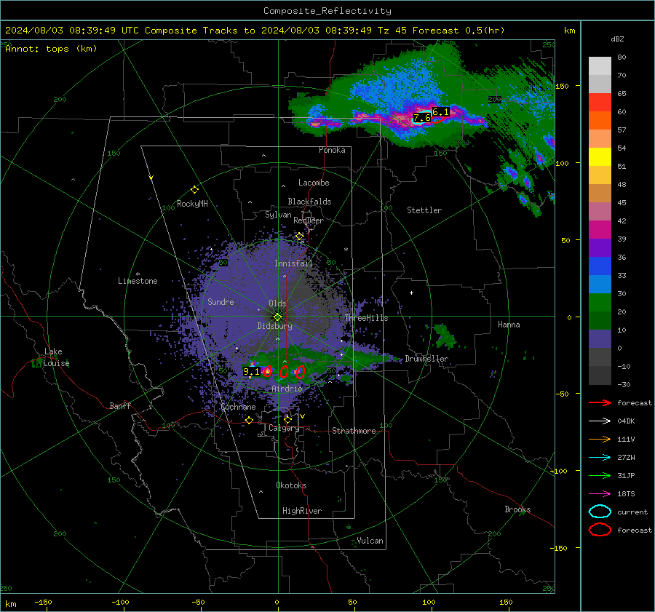
Task: Click the Ponoka town label
Action: point(332,150)
